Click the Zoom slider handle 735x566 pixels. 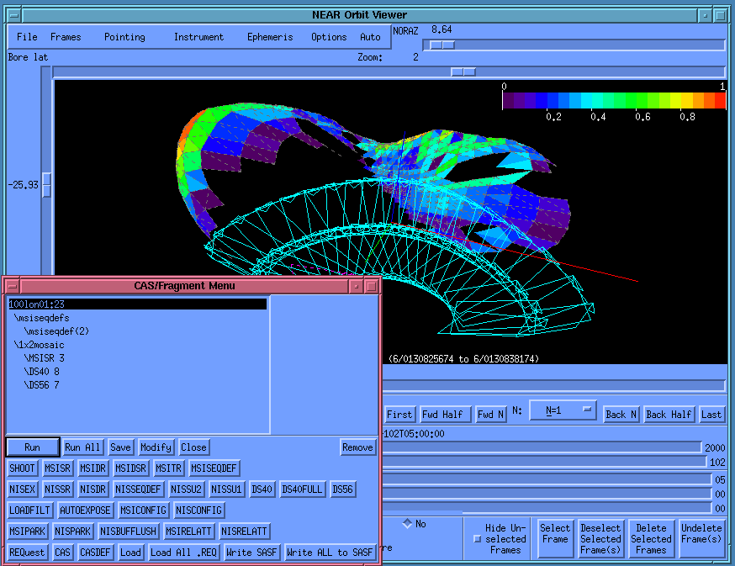[463, 71]
